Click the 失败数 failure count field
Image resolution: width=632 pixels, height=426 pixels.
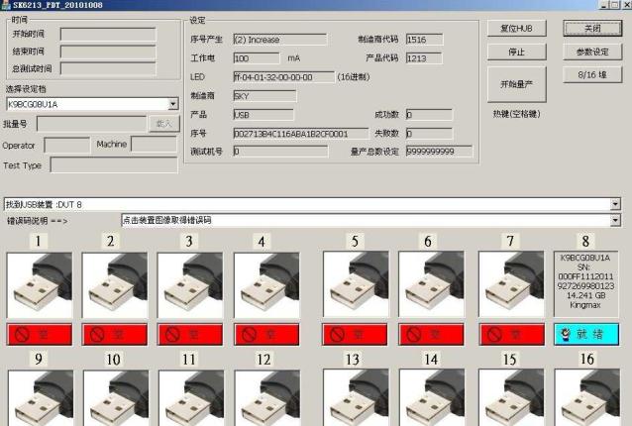pos(429,134)
